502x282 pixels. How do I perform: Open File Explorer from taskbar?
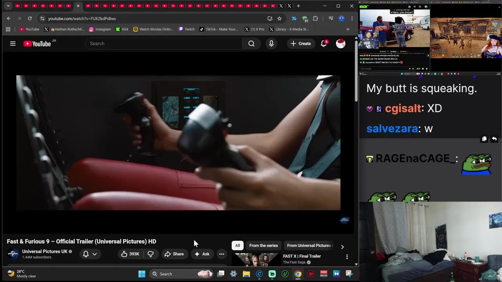point(246,274)
